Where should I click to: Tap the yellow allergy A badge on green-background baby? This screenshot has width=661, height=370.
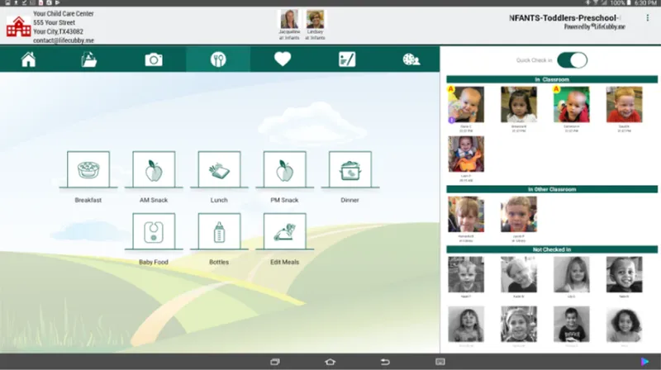(x=556, y=89)
